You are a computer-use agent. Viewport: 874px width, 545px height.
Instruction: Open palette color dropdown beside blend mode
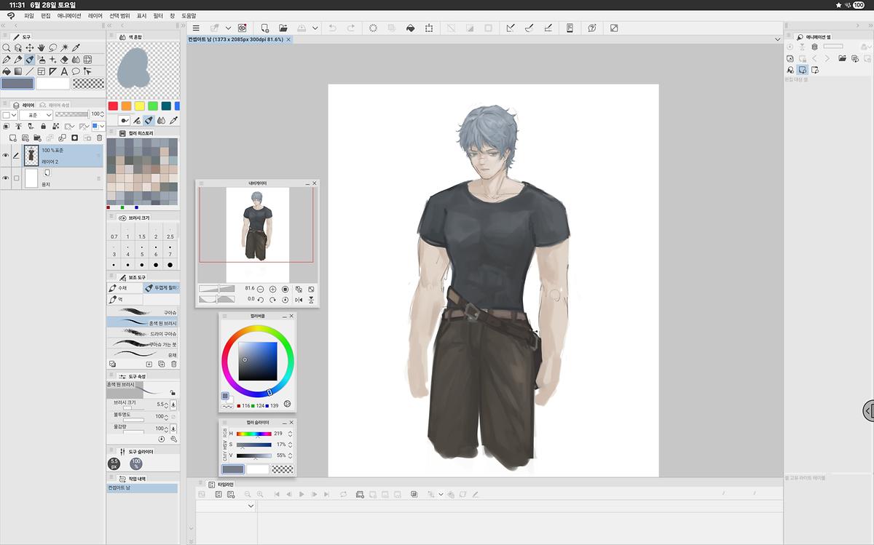[x=9, y=114]
